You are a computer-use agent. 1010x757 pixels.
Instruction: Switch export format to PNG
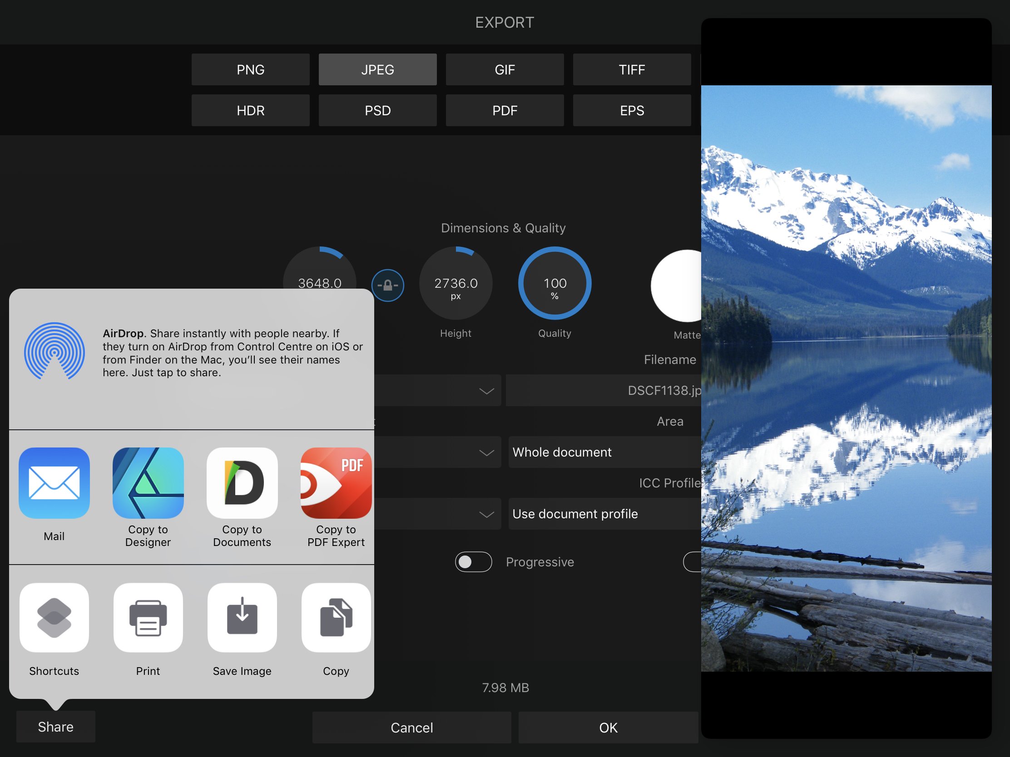(250, 69)
